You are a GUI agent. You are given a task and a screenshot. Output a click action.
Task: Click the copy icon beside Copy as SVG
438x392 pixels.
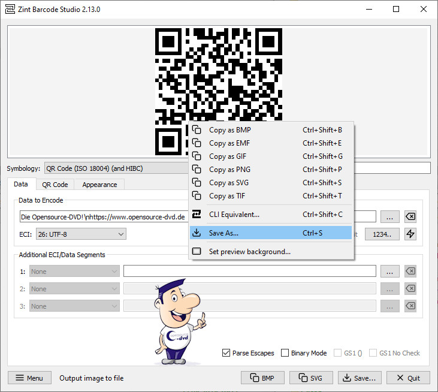pos(197,182)
